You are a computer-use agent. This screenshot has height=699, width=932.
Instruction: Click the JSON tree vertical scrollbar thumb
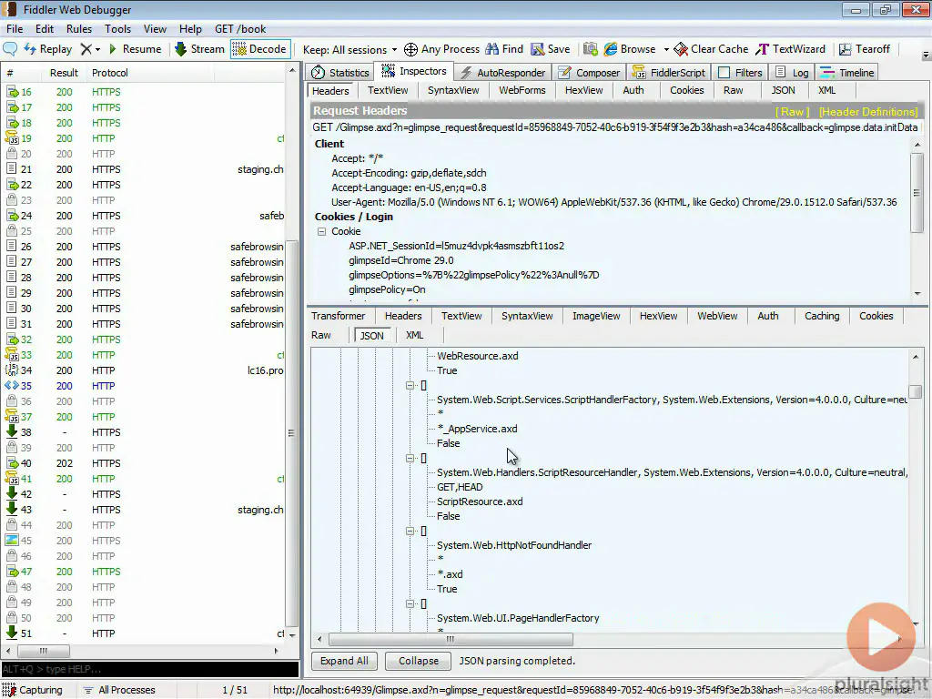916,391
